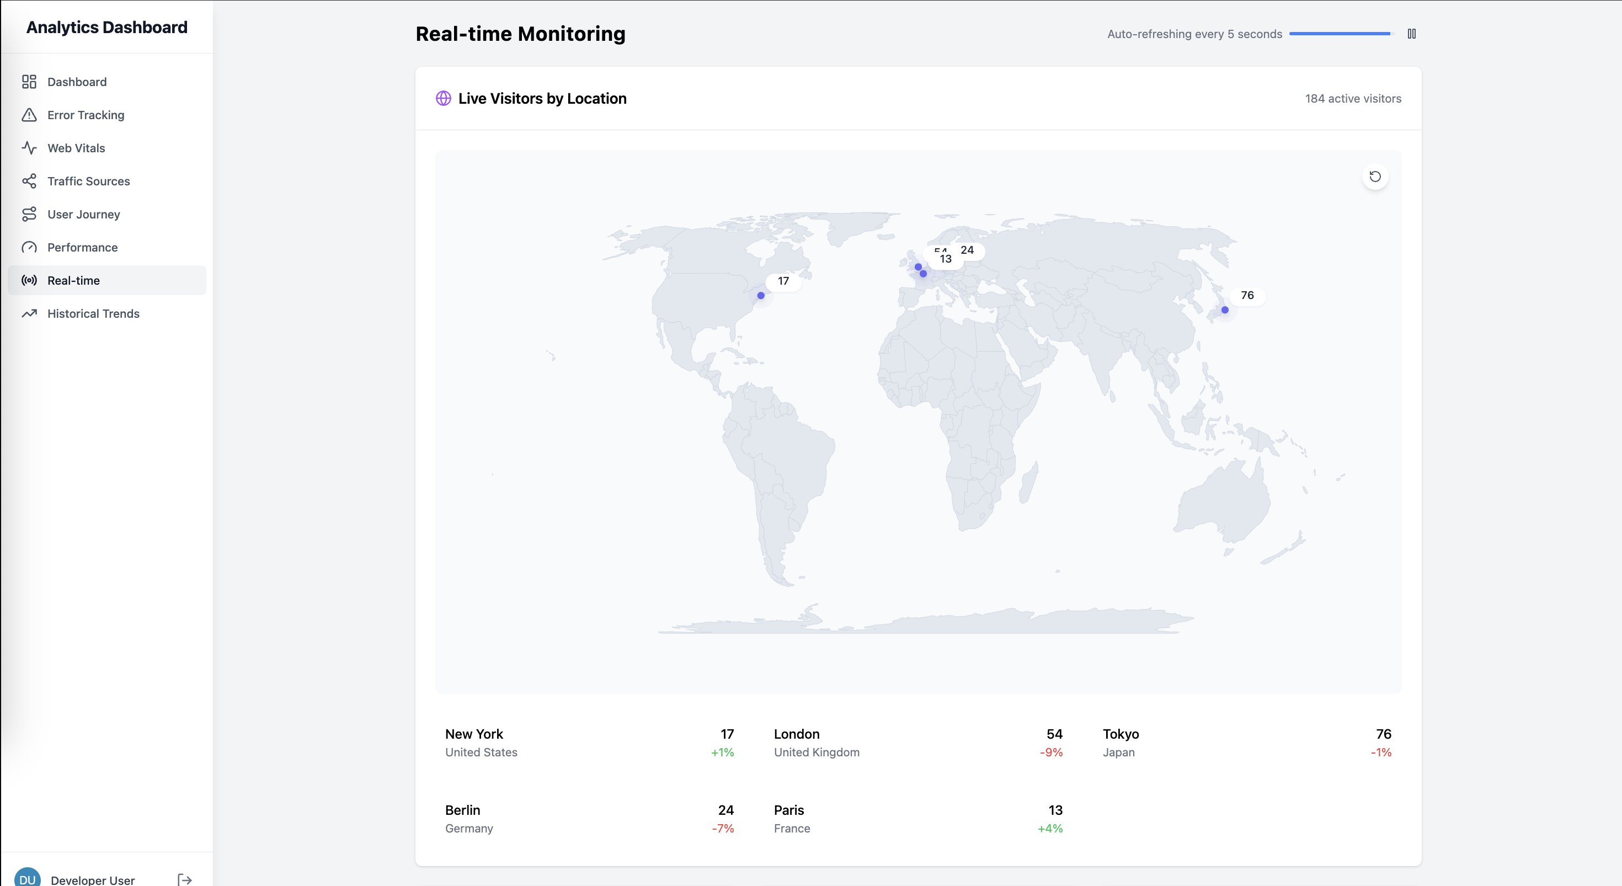Select the Historical Trends menu item
The image size is (1622, 886).
coord(93,313)
